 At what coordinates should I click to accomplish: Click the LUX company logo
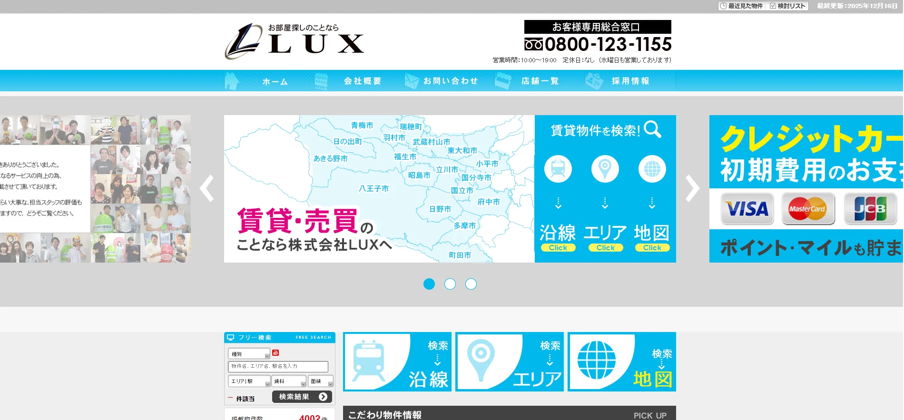pyautogui.click(x=294, y=41)
